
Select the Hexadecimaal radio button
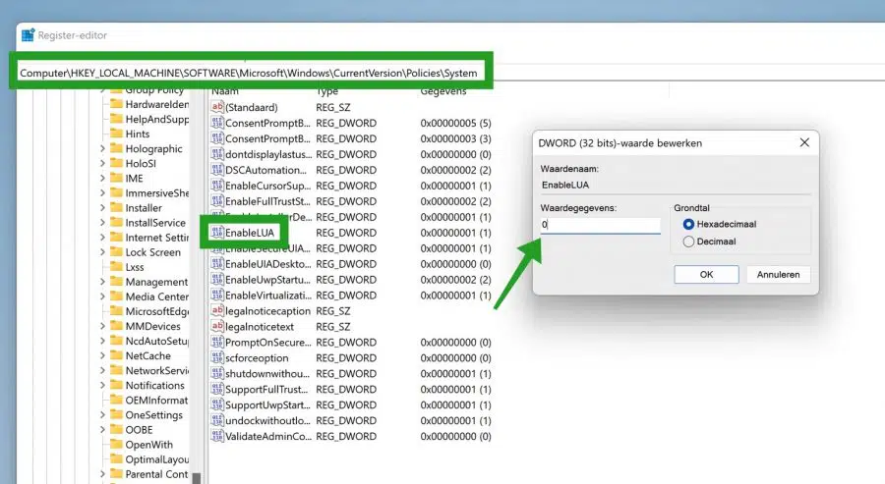click(x=688, y=224)
